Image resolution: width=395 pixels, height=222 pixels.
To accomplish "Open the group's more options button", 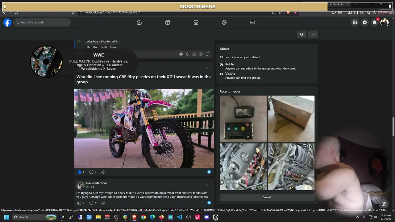I will (x=313, y=34).
